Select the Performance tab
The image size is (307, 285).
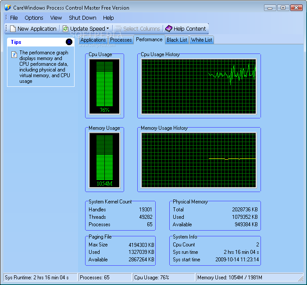(x=149, y=39)
